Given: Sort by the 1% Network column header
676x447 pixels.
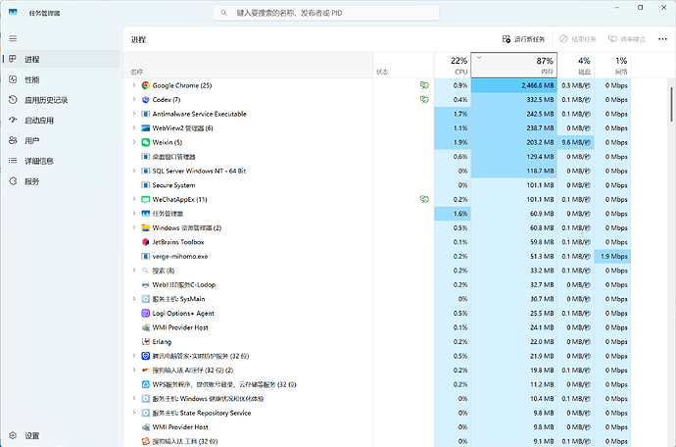Looking at the screenshot, I should [612, 65].
